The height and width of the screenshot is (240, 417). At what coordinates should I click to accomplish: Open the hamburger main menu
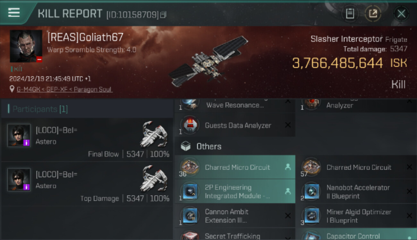click(14, 13)
